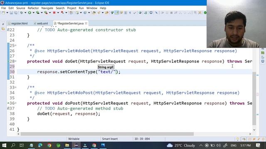Toggle Mark Occurrences in toolbar
Screen dimensions: 266x149
pos(117,13)
